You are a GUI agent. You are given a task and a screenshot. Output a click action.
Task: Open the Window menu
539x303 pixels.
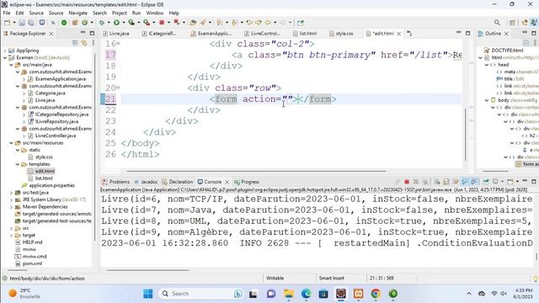tap(155, 13)
